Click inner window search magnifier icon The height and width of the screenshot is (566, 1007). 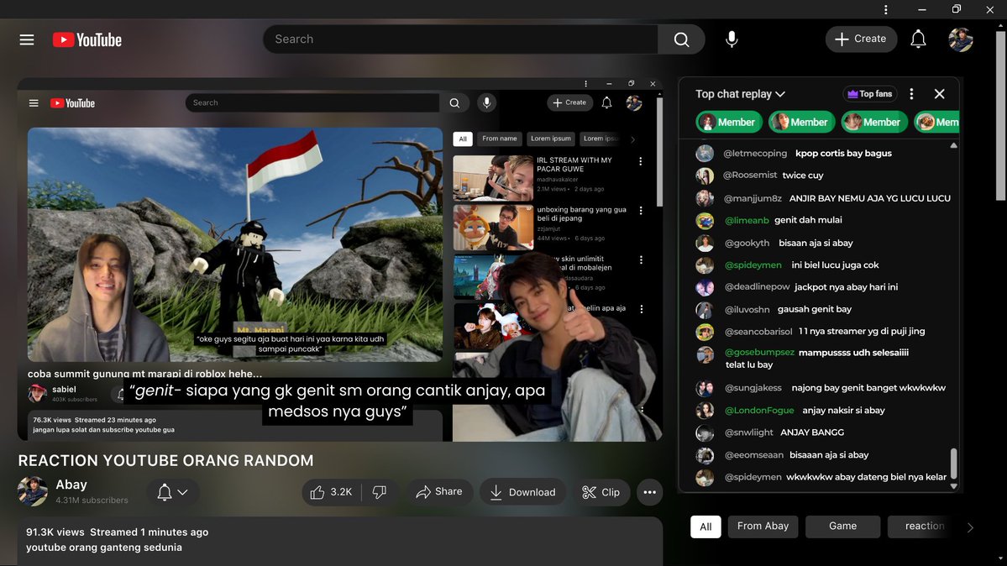(x=454, y=102)
